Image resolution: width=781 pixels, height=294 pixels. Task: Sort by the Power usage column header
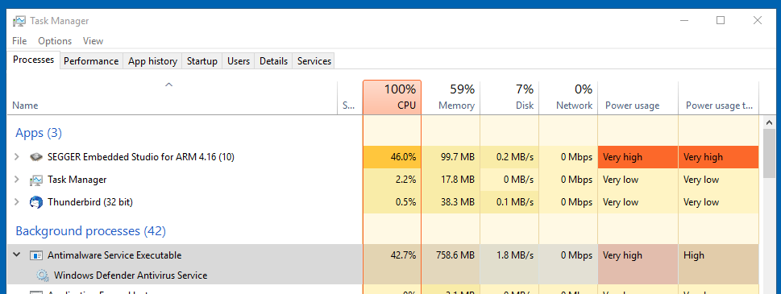pyautogui.click(x=638, y=97)
